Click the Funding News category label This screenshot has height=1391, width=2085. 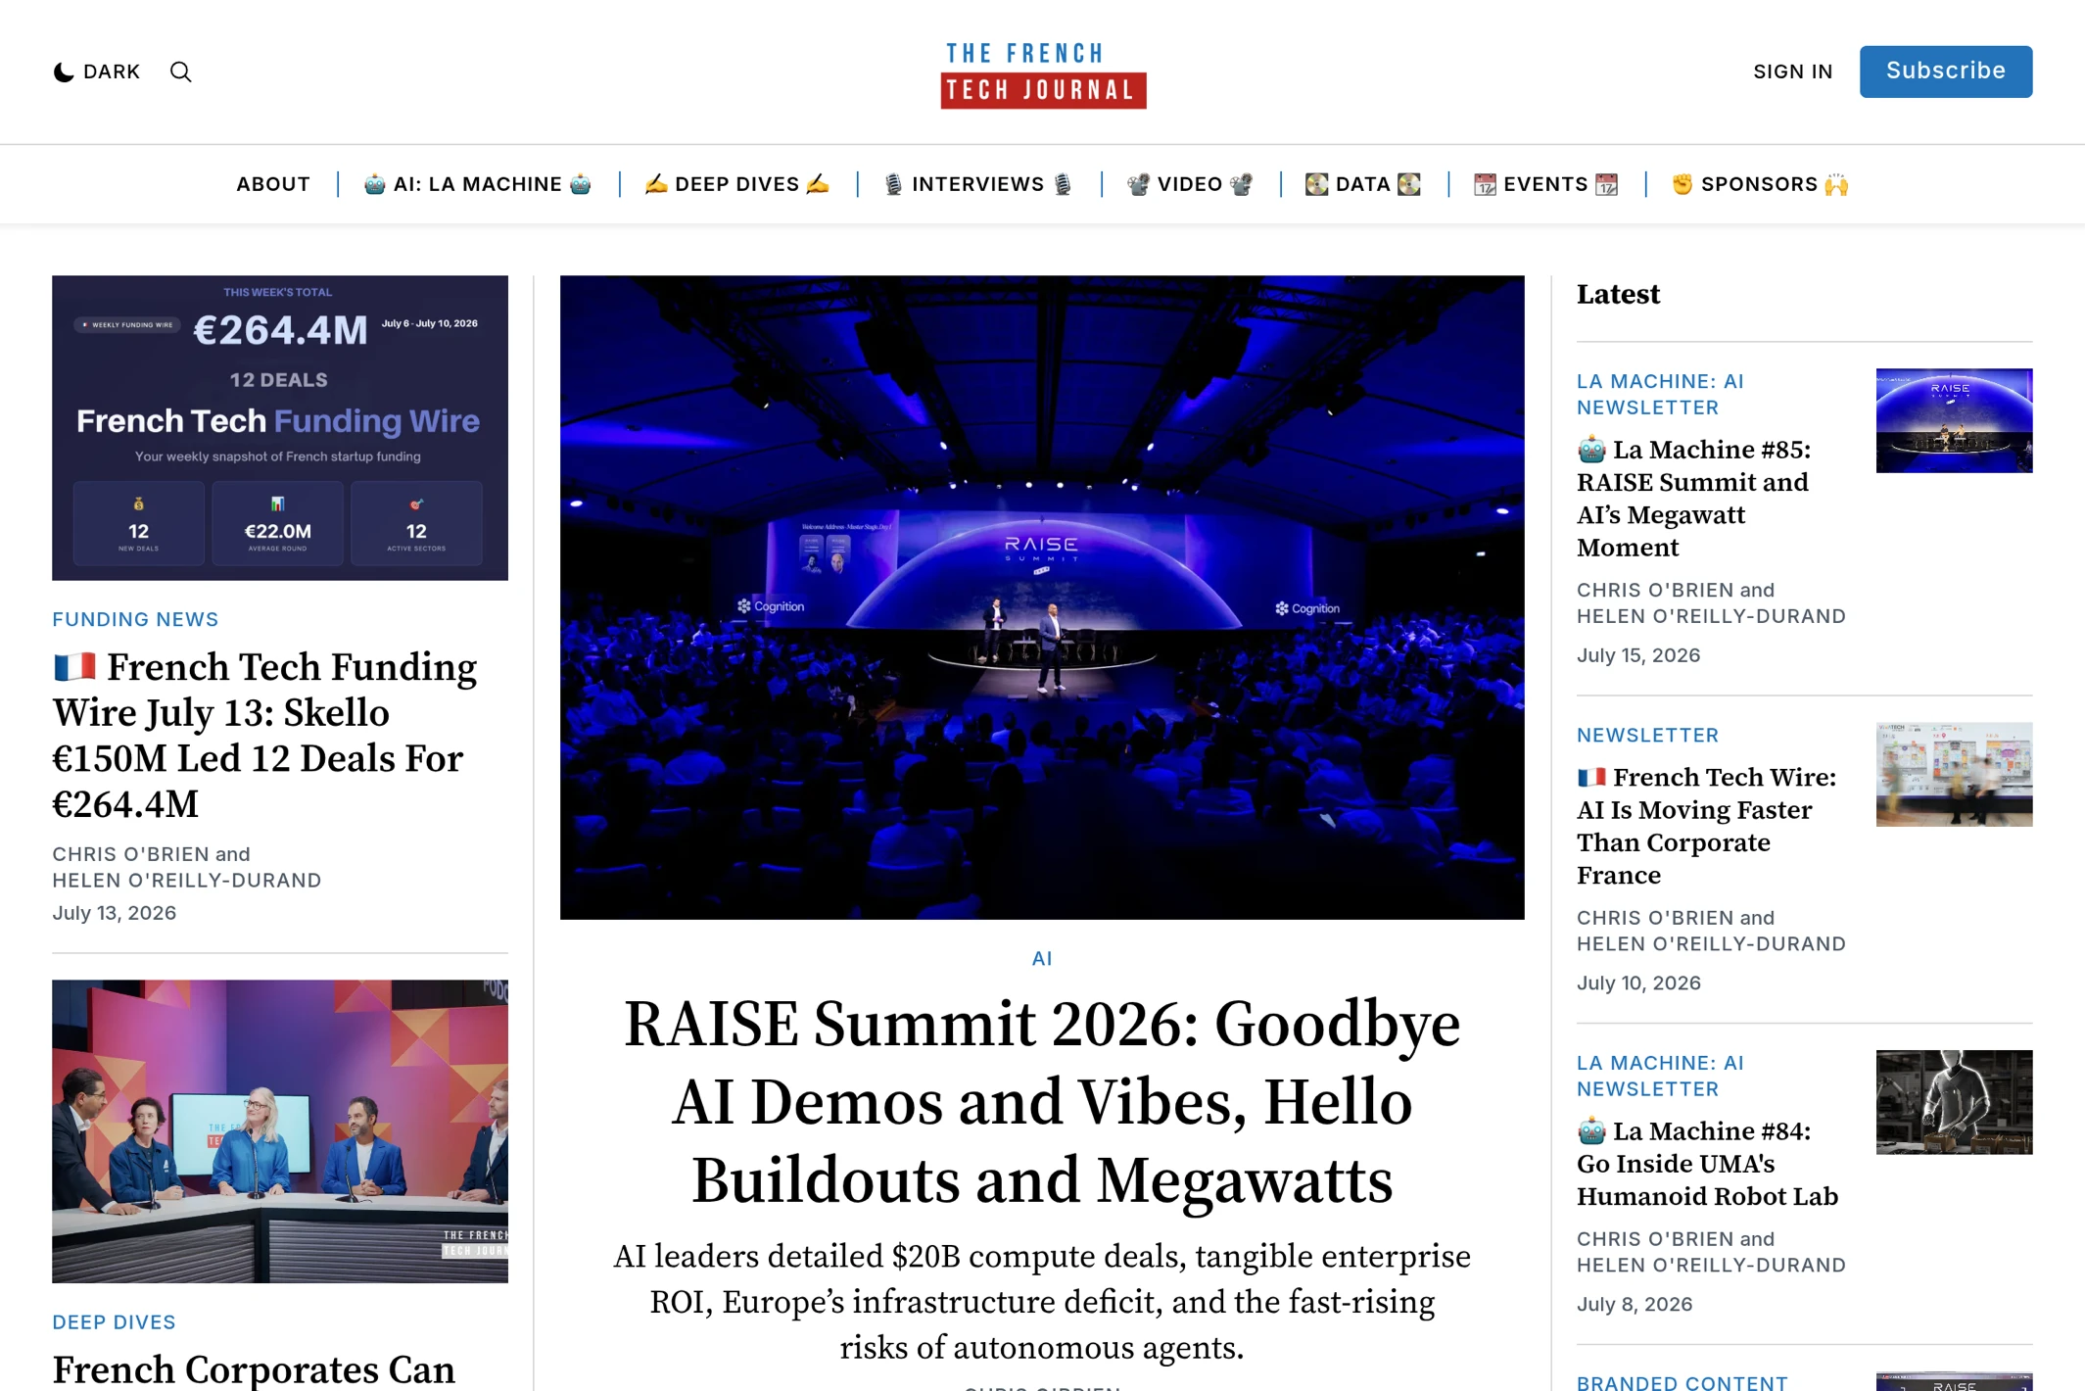pyautogui.click(x=135, y=619)
